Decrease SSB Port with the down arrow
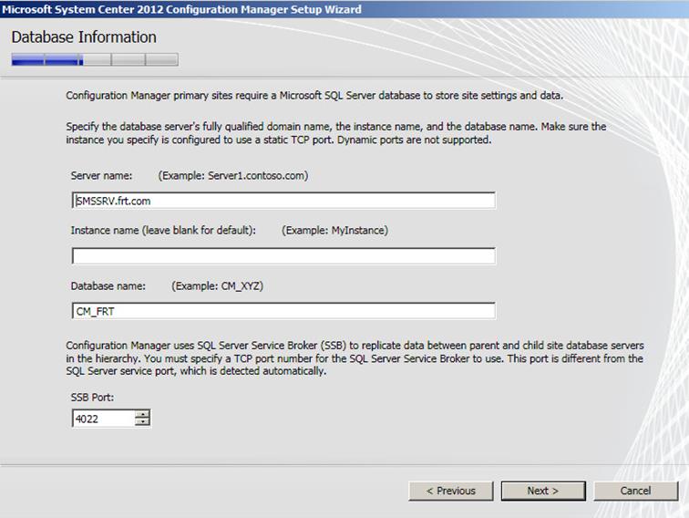689x518 pixels. click(x=142, y=423)
